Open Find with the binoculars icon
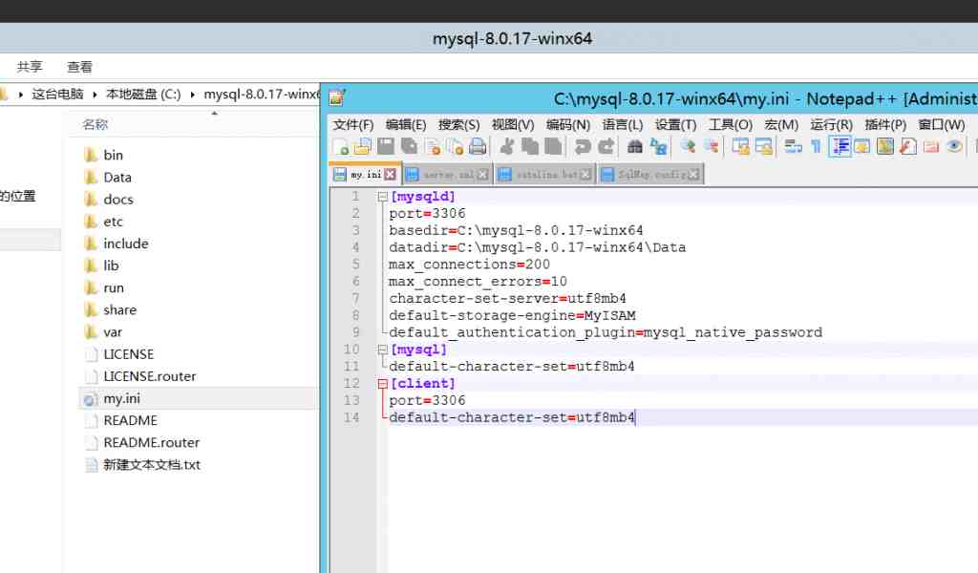This screenshot has width=978, height=573. [x=635, y=146]
